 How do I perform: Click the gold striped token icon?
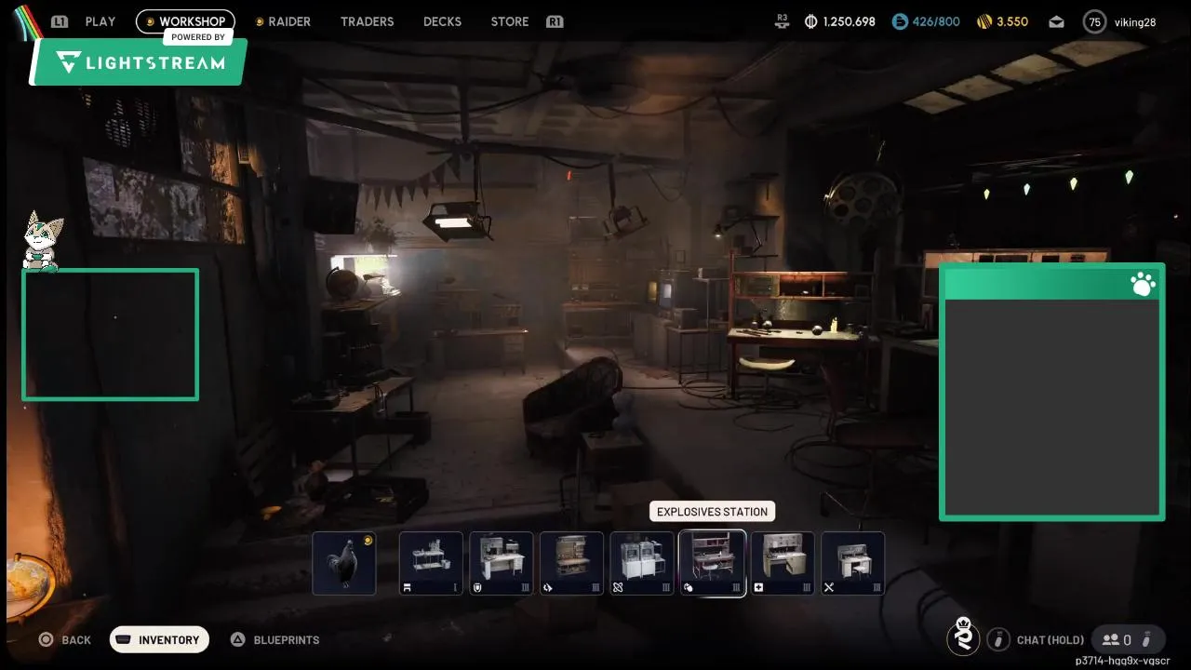[984, 21]
